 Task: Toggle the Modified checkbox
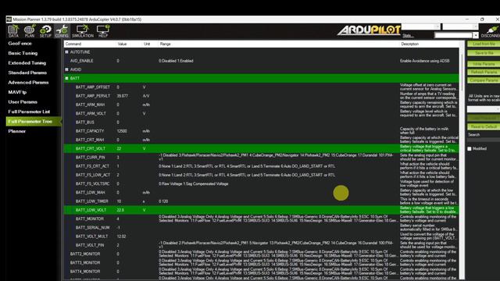[470, 149]
